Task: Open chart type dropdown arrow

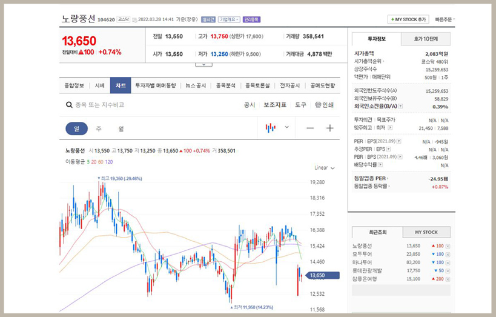Action: pyautogui.click(x=286, y=127)
